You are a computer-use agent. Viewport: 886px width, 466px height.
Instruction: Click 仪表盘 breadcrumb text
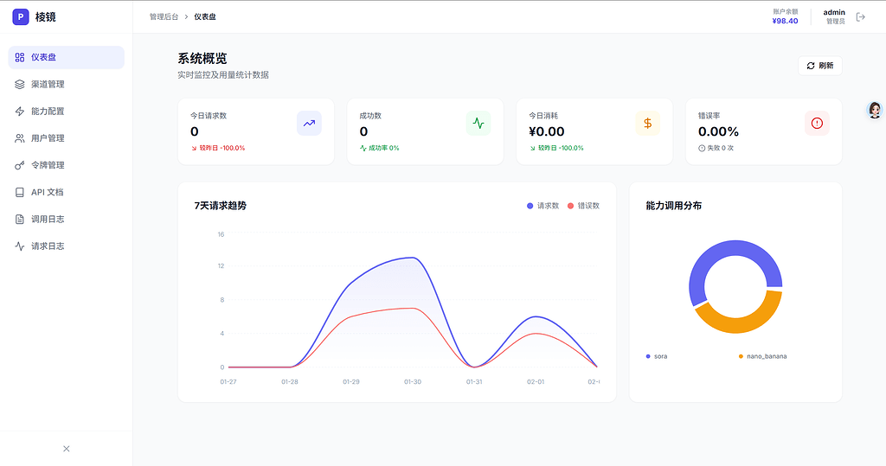coord(205,17)
